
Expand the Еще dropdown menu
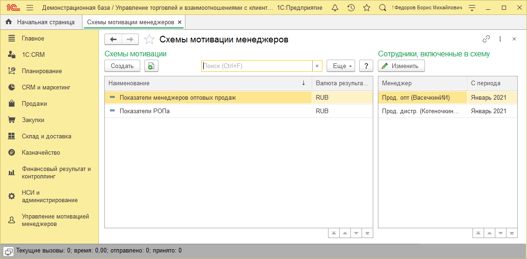341,66
